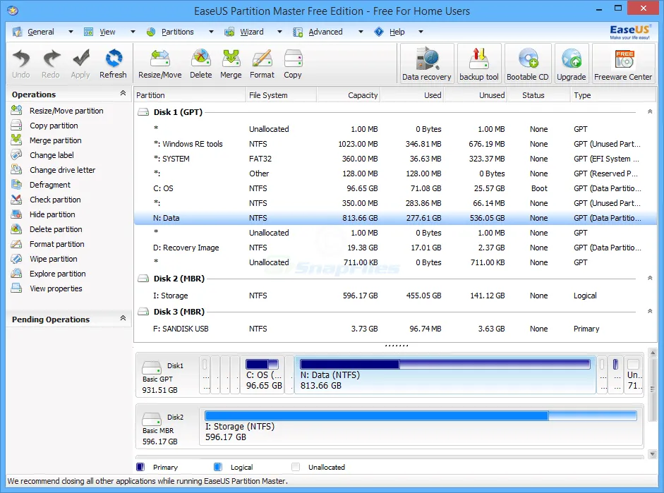Image resolution: width=664 pixels, height=493 pixels.
Task: Open the Data recovery tool
Action: [427, 63]
